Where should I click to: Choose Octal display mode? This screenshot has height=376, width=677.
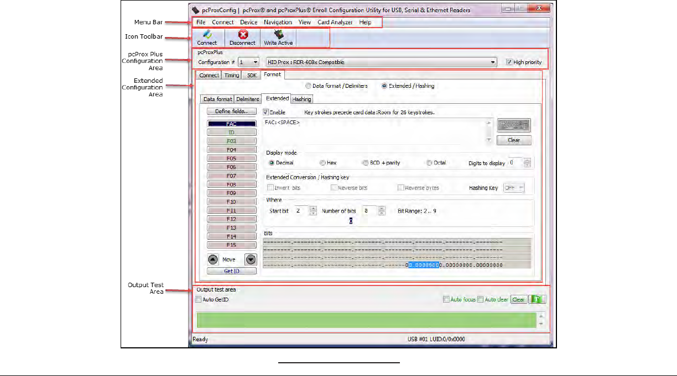(x=430, y=163)
